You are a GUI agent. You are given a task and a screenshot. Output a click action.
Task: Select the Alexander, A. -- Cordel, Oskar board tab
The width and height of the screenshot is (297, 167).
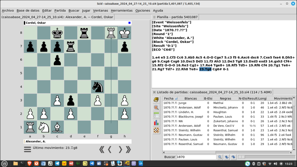(57, 17)
